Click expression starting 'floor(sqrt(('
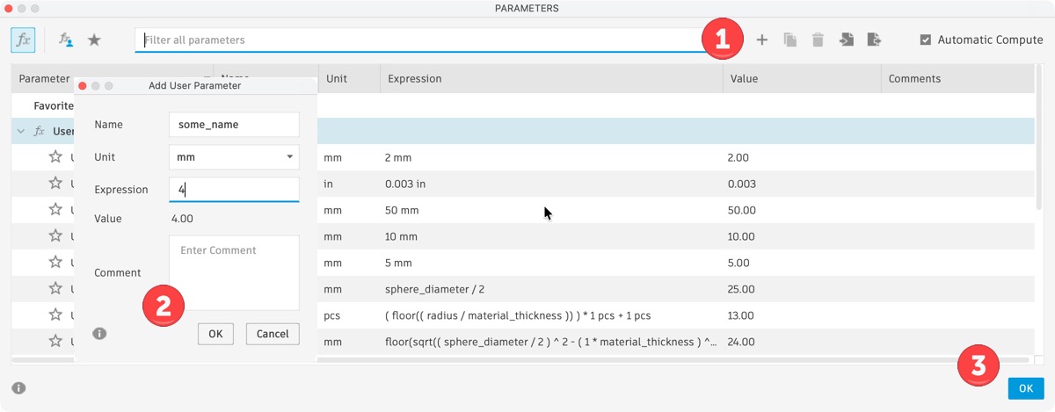 point(551,342)
